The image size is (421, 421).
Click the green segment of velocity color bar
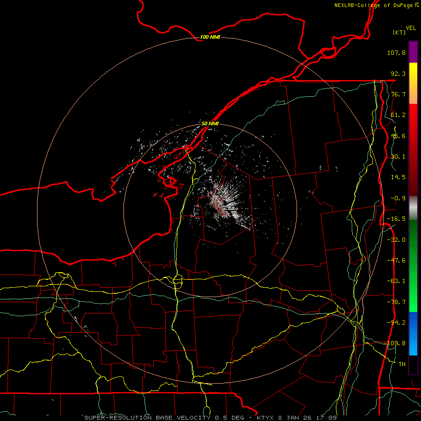click(x=413, y=266)
